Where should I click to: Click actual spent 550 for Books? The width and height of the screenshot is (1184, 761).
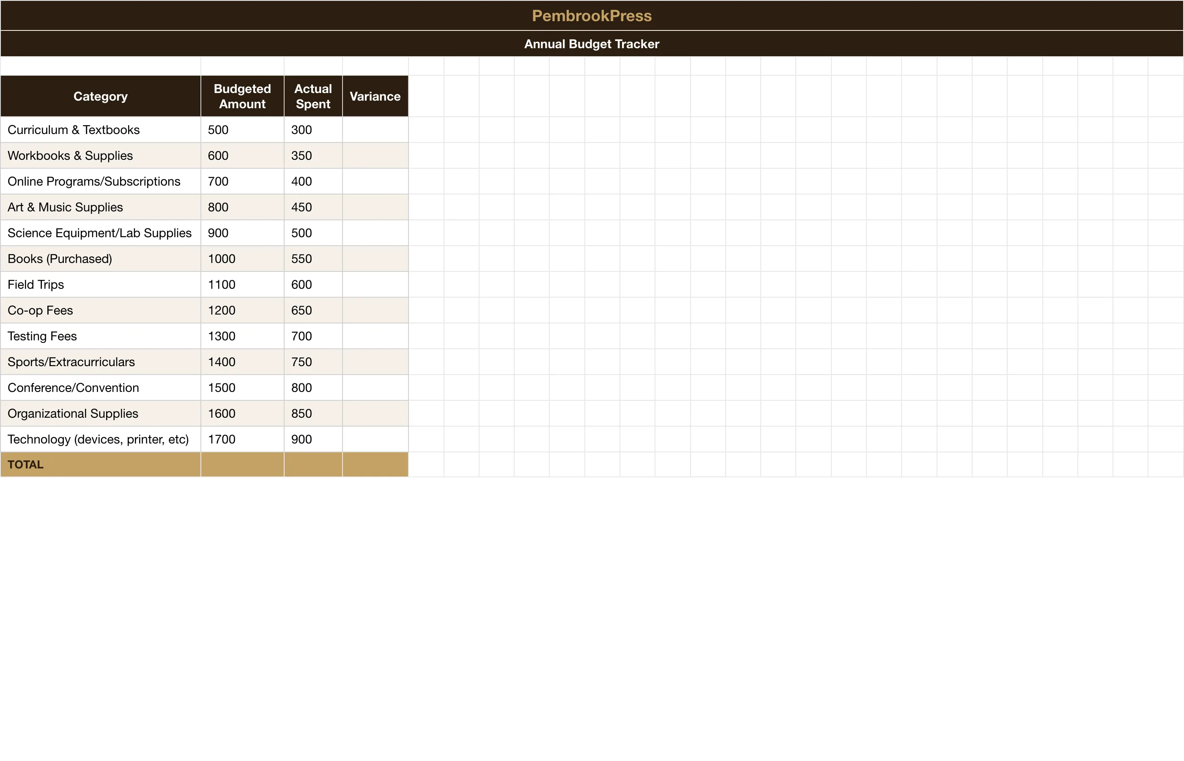pyautogui.click(x=313, y=258)
